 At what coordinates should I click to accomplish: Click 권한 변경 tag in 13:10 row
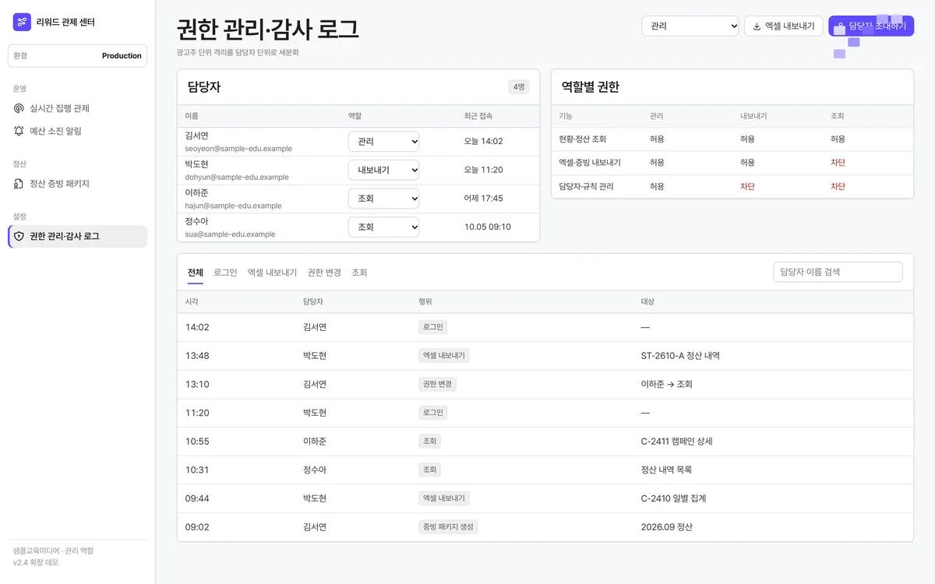coord(437,384)
